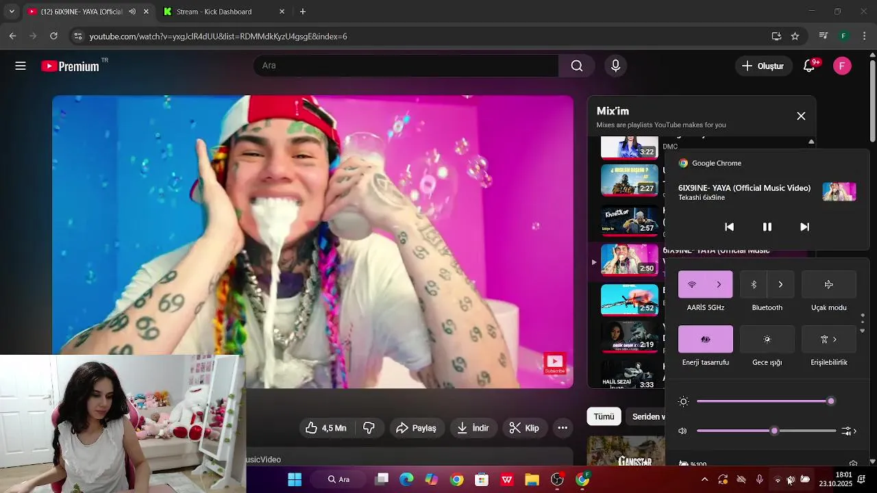877x493 pixels.
Task: Adjust the volume slider
Action: (766, 431)
